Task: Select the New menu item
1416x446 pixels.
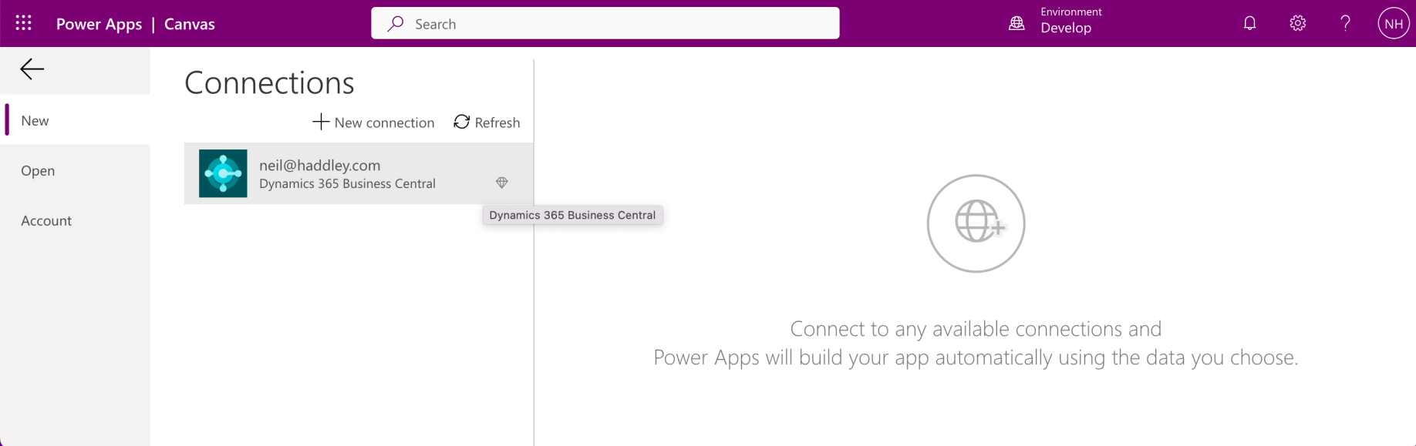Action: click(35, 120)
